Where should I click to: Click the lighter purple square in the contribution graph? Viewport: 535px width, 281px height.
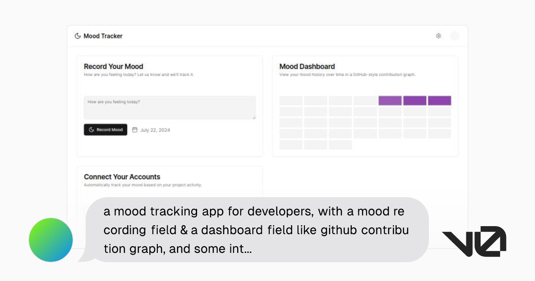pos(390,100)
